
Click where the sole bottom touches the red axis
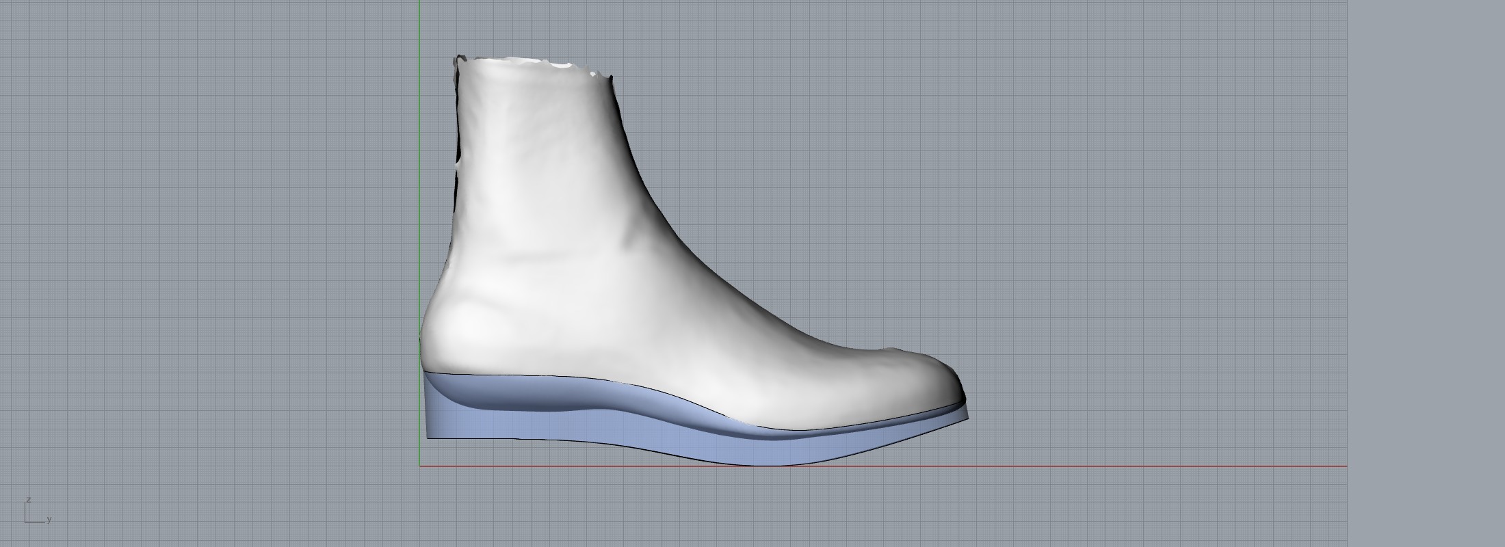point(766,465)
